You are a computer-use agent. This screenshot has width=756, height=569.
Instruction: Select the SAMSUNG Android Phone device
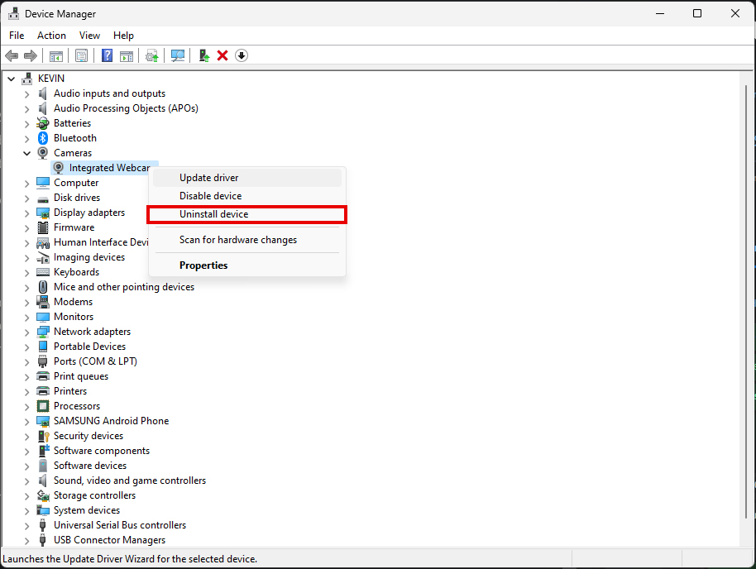[111, 420]
